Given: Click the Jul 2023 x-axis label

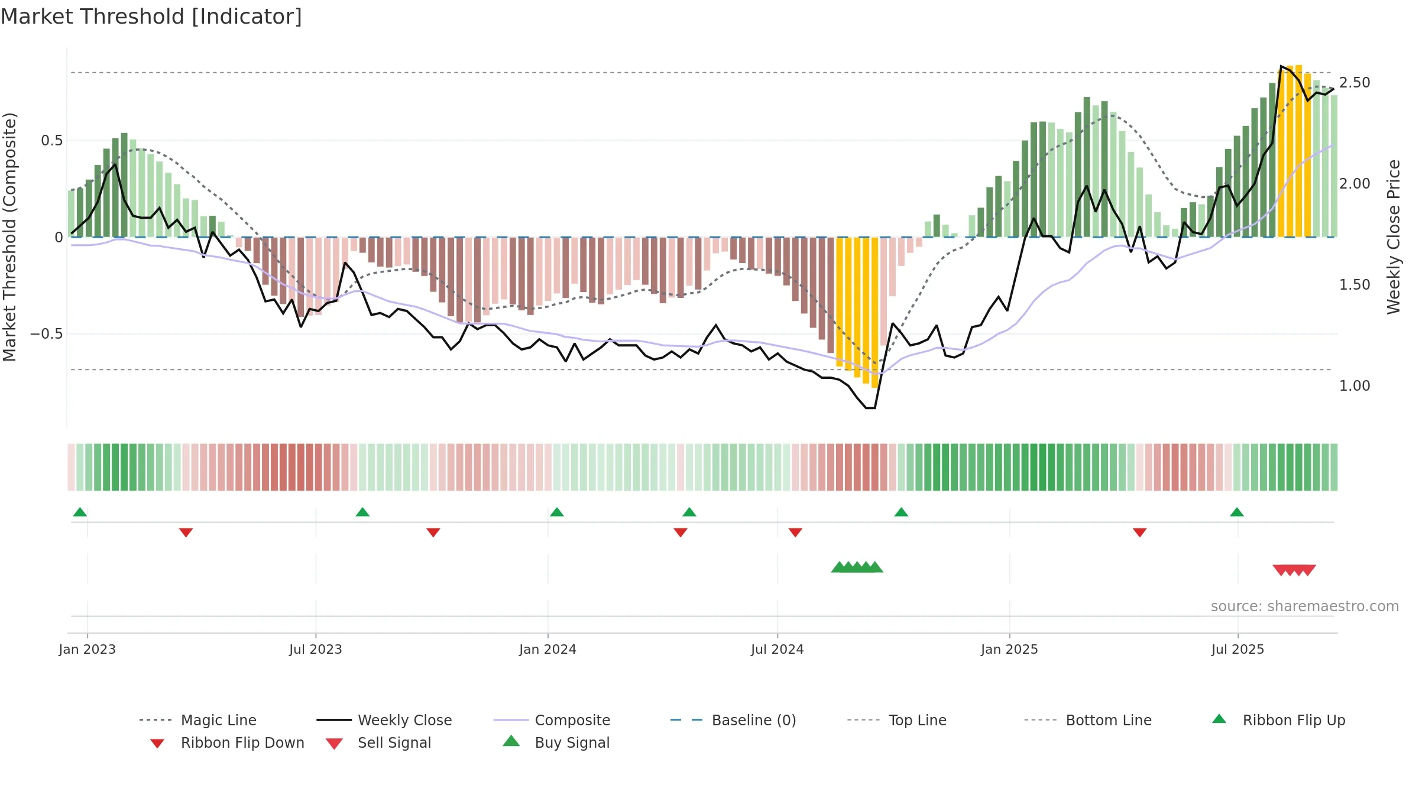Looking at the screenshot, I should pos(316,649).
